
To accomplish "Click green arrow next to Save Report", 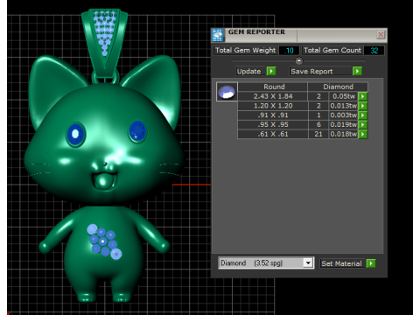I will 357,71.
